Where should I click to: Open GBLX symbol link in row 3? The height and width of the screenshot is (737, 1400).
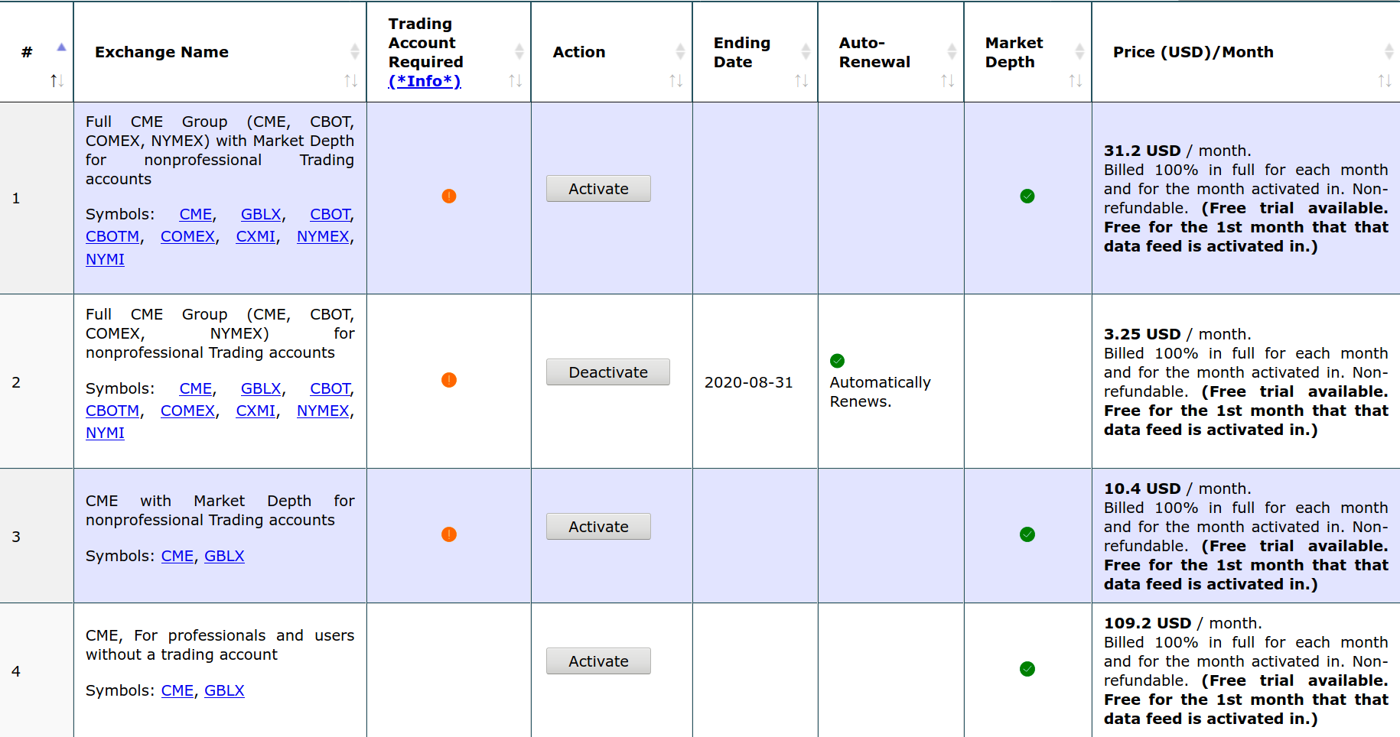point(224,557)
